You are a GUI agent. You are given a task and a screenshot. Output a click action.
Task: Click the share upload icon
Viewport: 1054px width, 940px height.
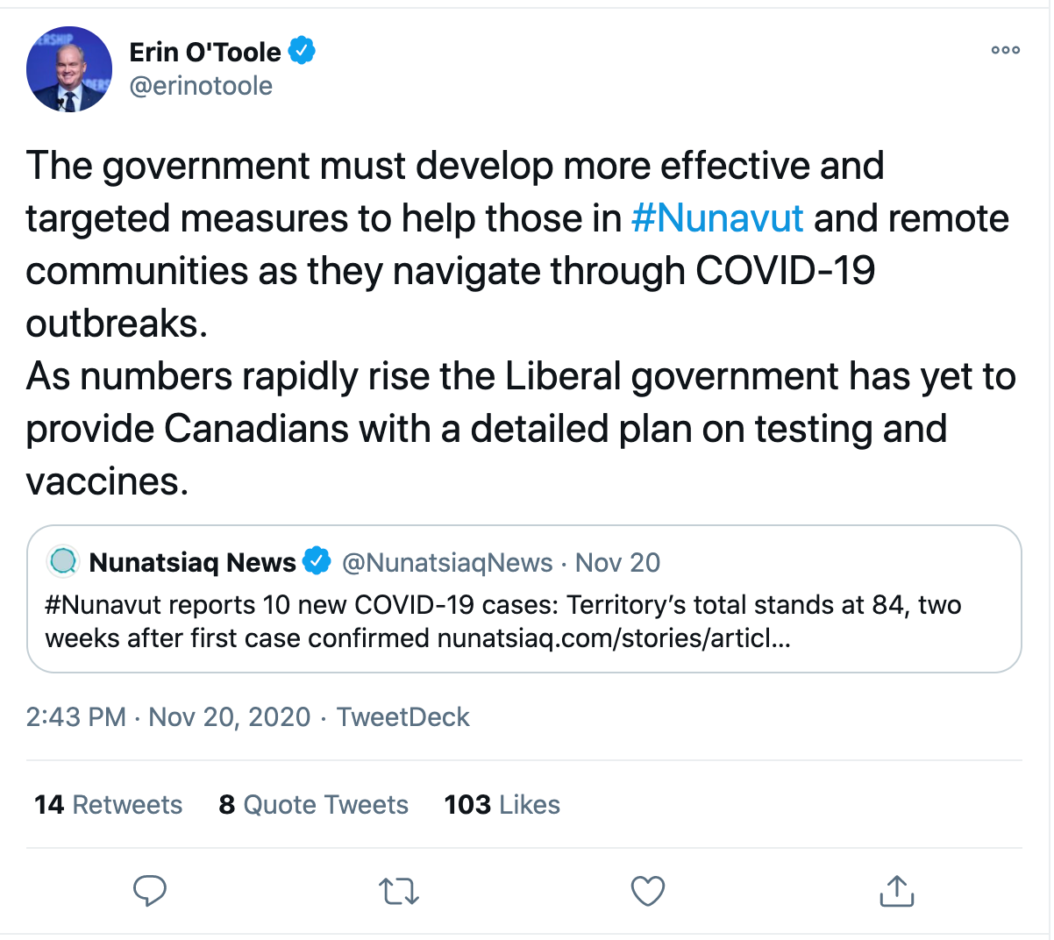coord(896,891)
